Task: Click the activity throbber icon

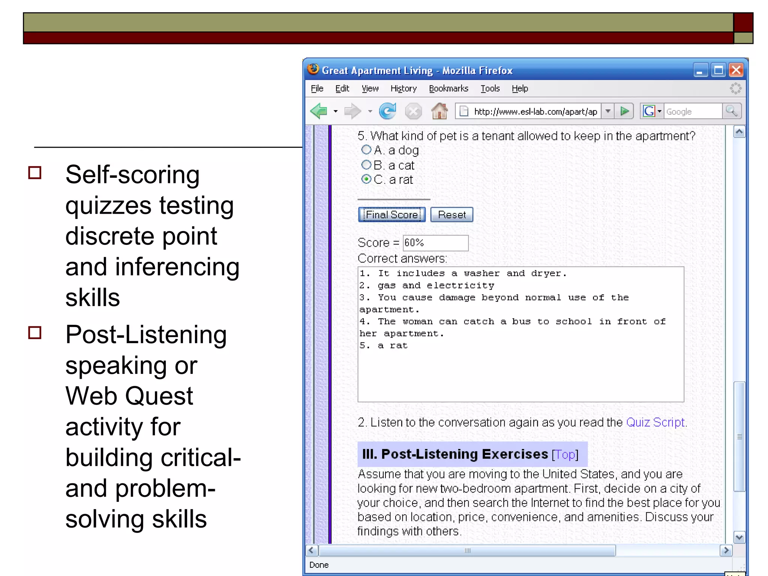Action: coord(735,88)
